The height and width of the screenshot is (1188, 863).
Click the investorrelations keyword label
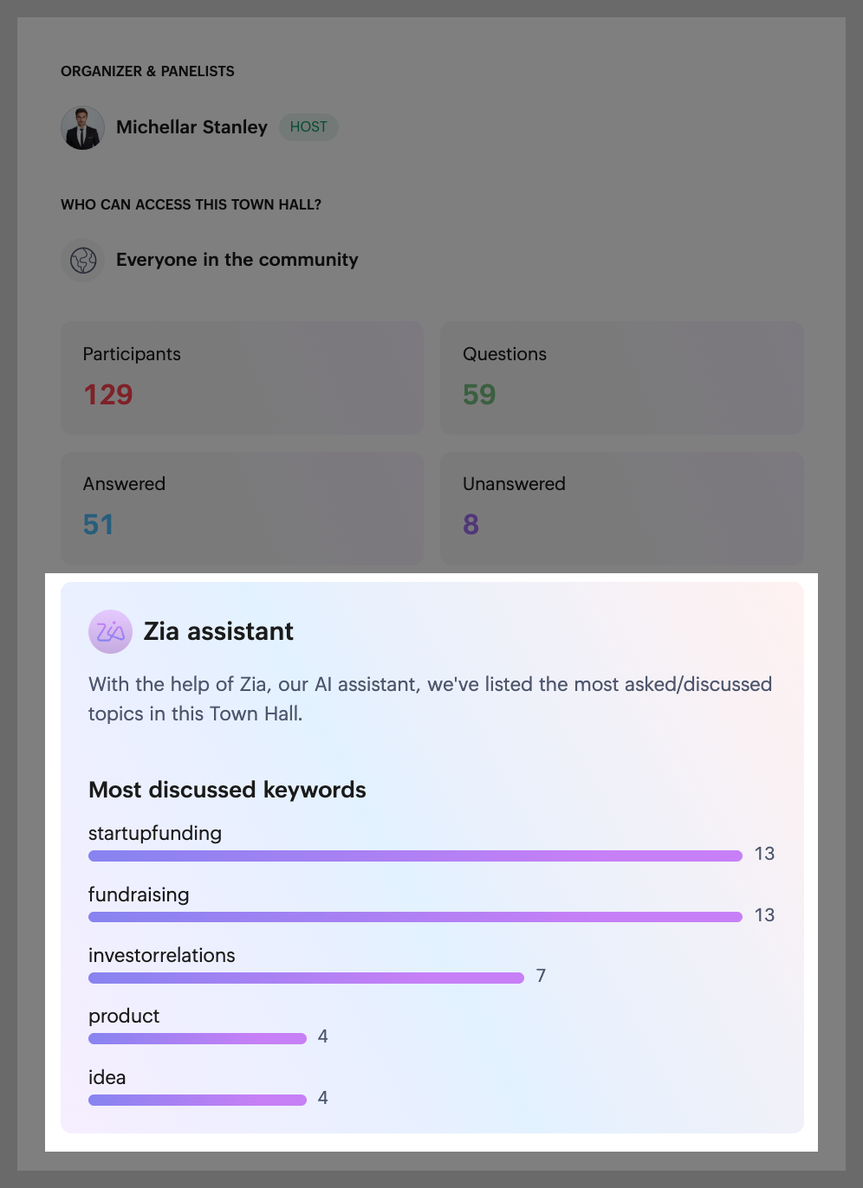[162, 955]
